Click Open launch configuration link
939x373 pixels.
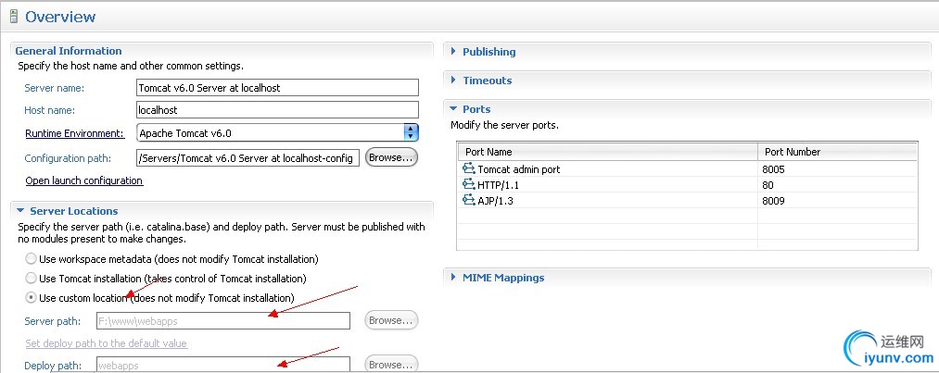tap(83, 180)
